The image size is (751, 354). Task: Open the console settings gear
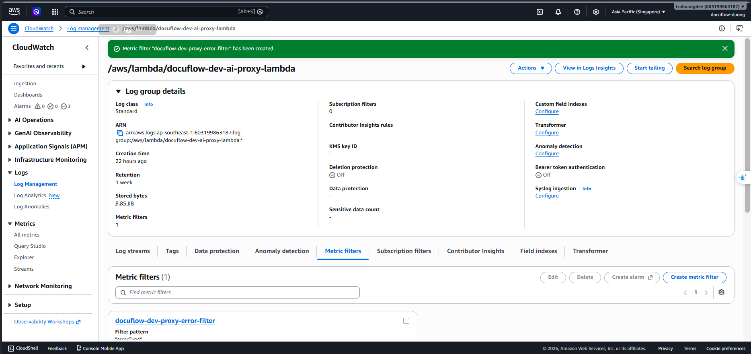click(x=596, y=12)
